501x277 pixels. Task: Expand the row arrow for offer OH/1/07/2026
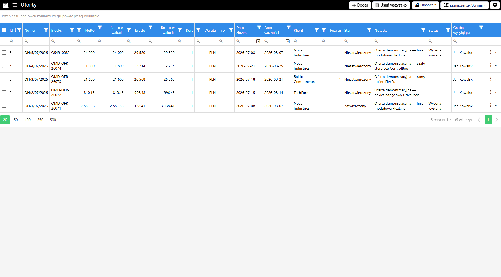pyautogui.click(x=496, y=106)
